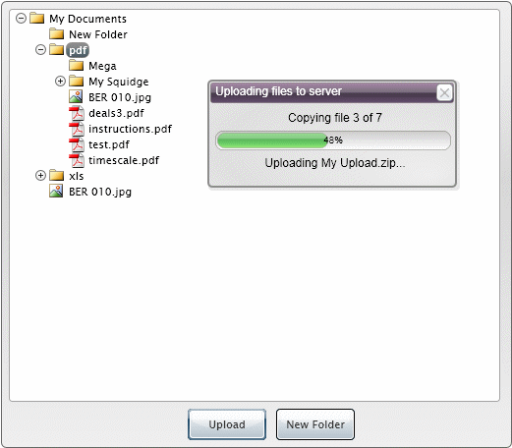
Task: Click the PDF icon beside instructions.pdf
Action: [x=77, y=129]
